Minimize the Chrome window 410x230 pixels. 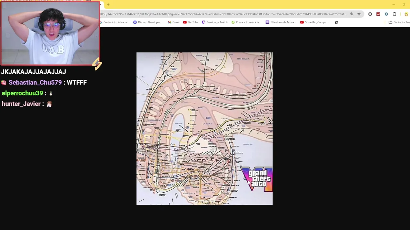[394, 4]
